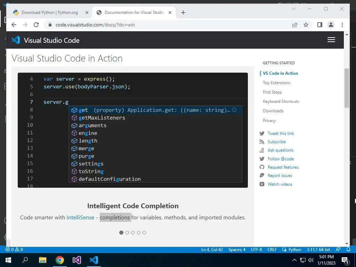Click Report issues link

click(280, 176)
